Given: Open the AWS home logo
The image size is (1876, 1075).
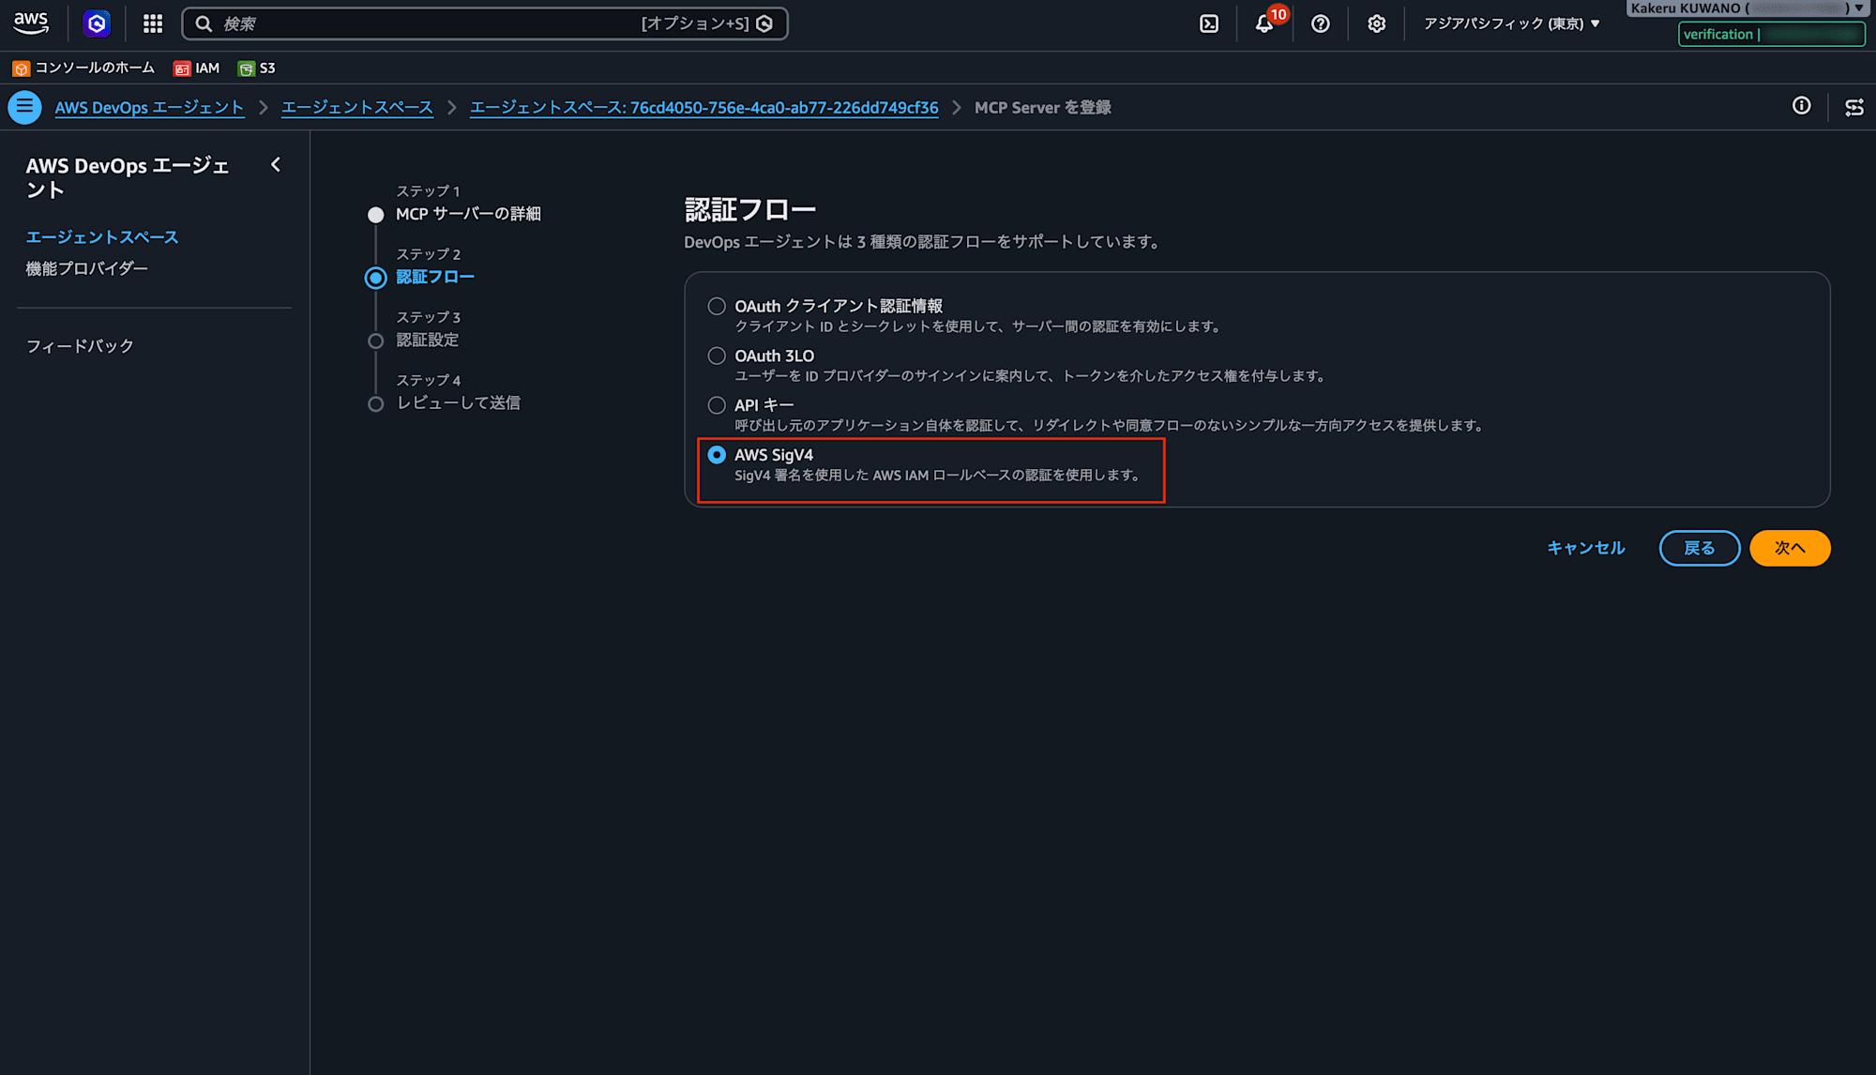Looking at the screenshot, I should (x=31, y=23).
